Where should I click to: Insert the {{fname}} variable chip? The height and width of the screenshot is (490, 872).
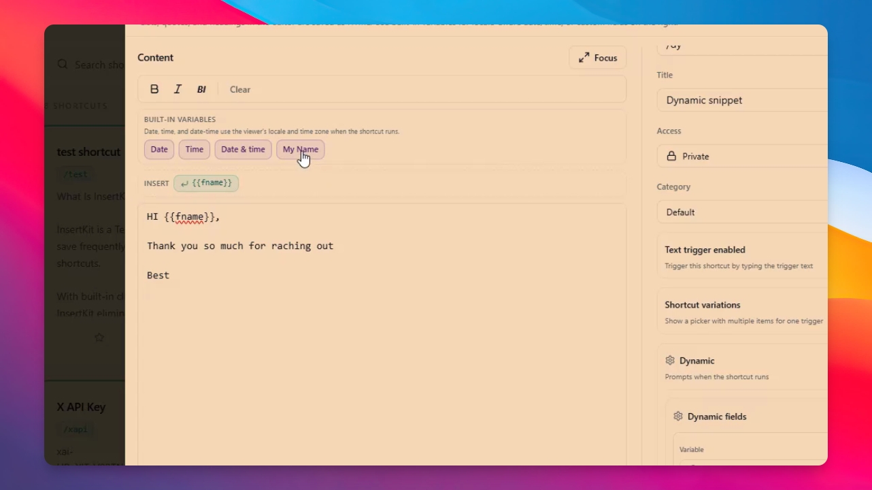click(x=206, y=183)
